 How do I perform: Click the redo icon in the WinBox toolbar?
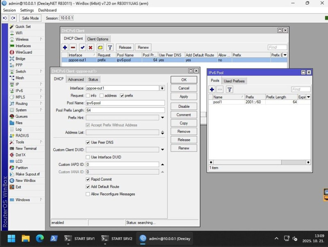13,18
